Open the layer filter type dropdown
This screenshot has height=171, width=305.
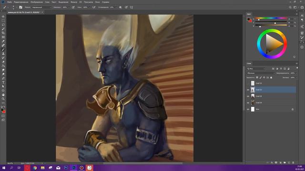pyautogui.click(x=256, y=68)
